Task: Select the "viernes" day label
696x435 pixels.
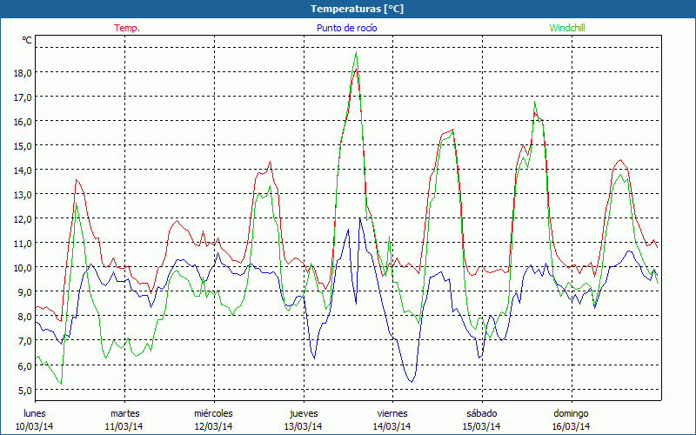Action: coord(391,413)
